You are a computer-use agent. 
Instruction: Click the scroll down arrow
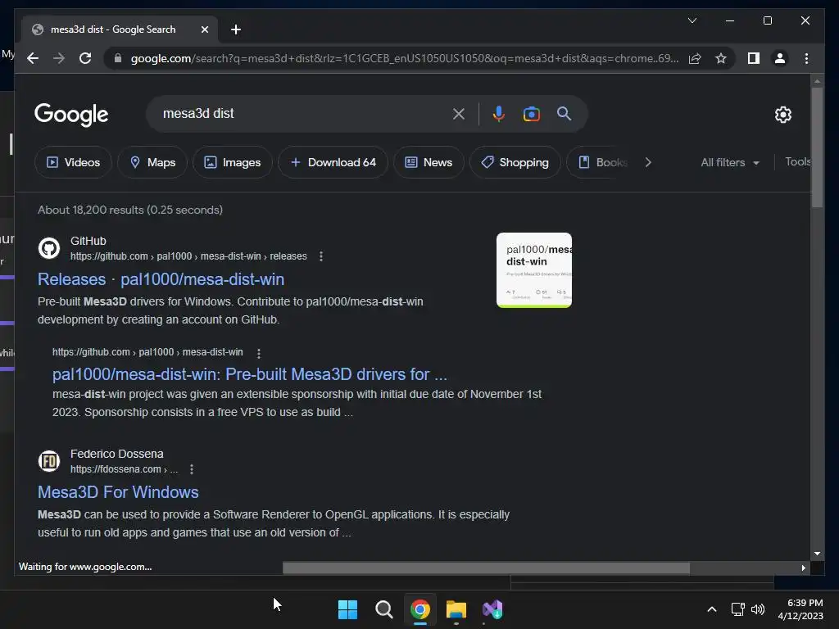[x=817, y=554]
